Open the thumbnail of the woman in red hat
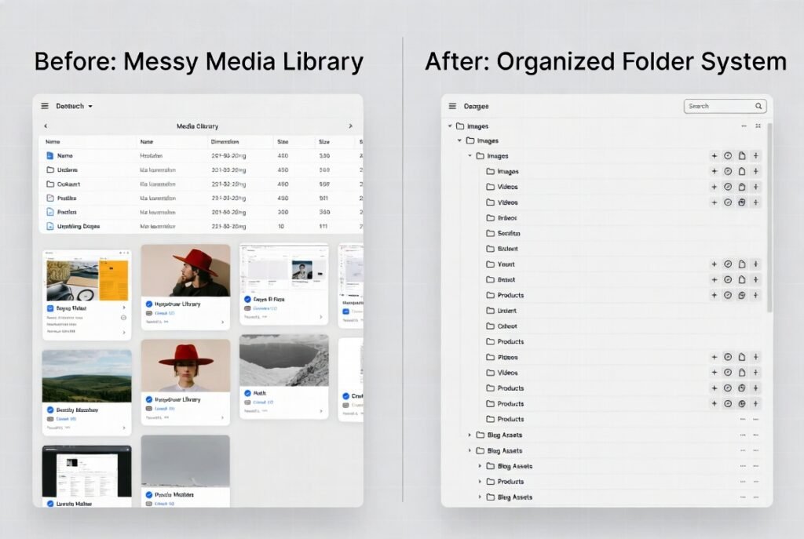This screenshot has height=539, width=804. (x=185, y=366)
